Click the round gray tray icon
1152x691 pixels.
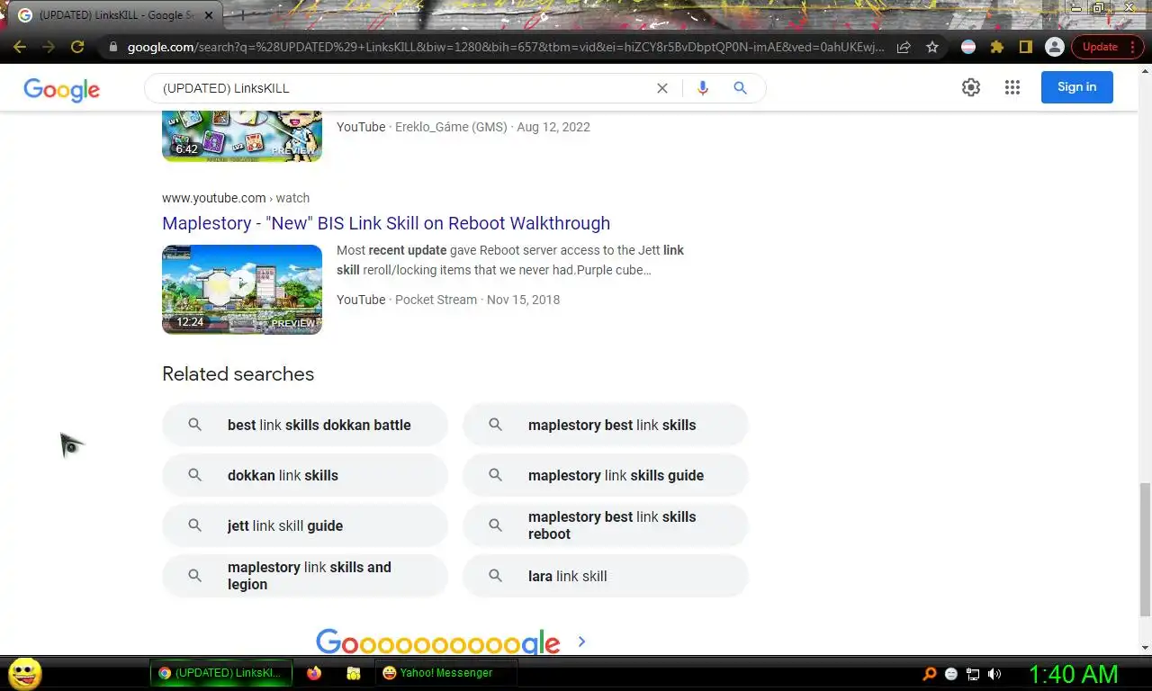951,674
